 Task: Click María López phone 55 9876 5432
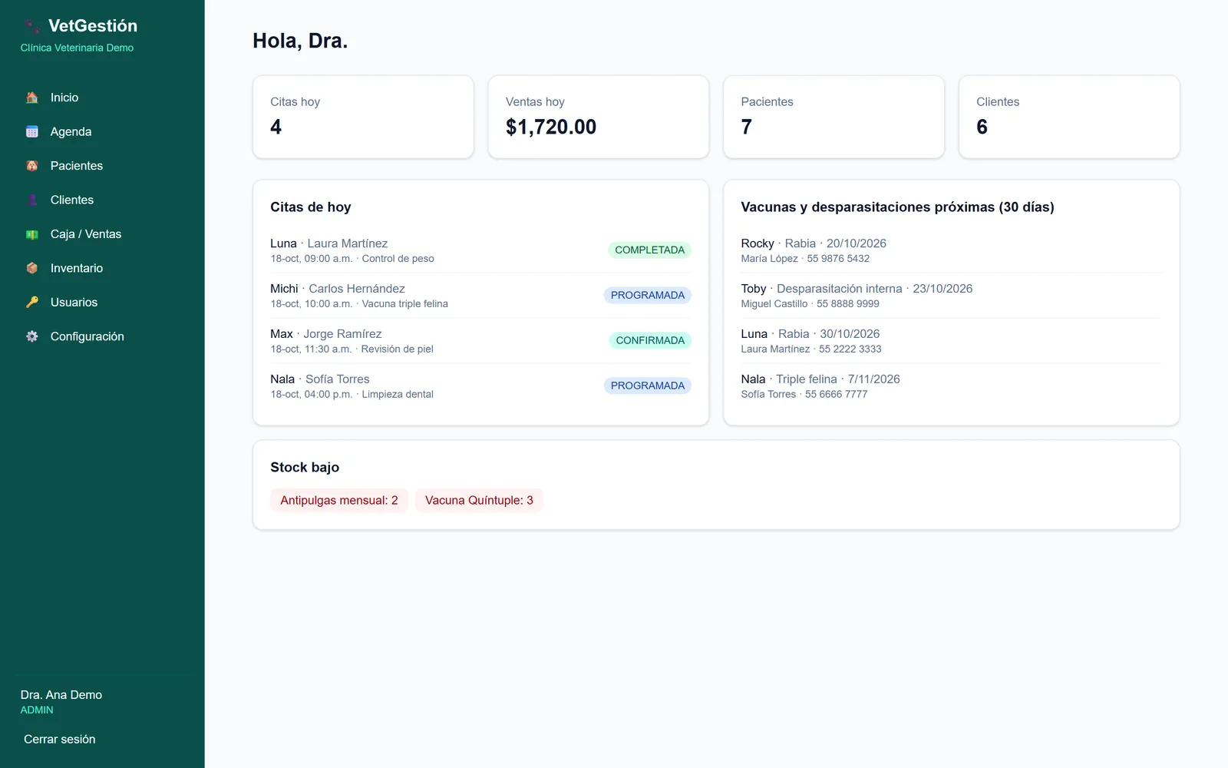(x=838, y=259)
